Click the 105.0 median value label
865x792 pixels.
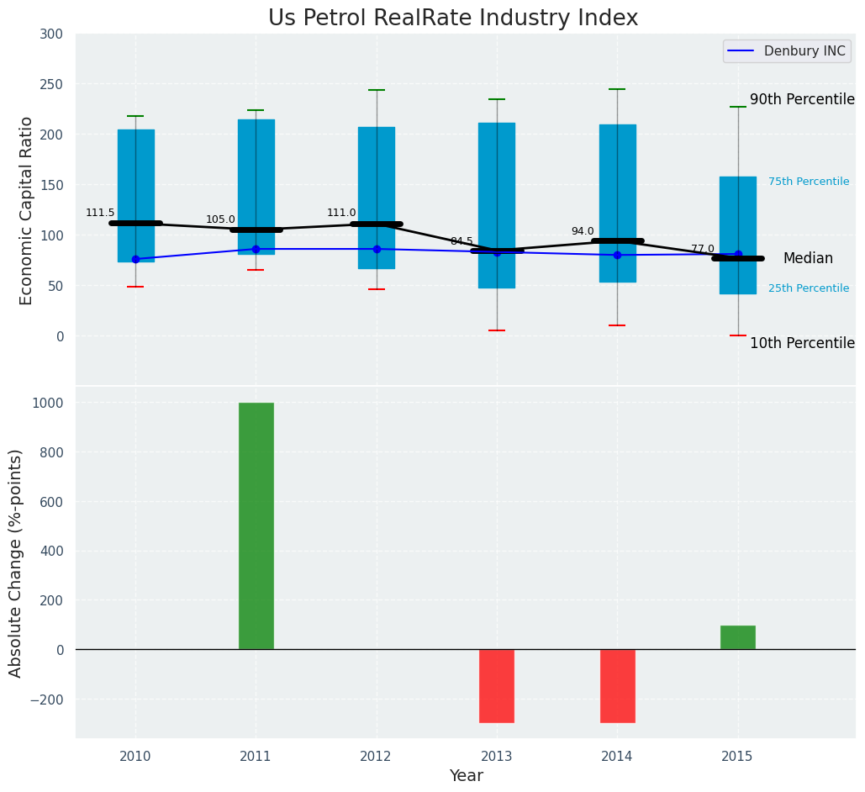(x=220, y=219)
